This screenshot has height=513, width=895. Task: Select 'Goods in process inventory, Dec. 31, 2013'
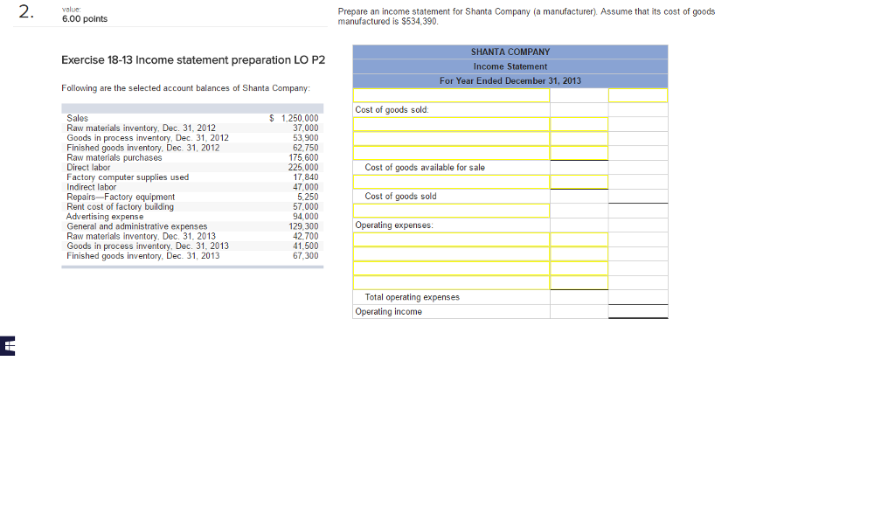pyautogui.click(x=147, y=246)
